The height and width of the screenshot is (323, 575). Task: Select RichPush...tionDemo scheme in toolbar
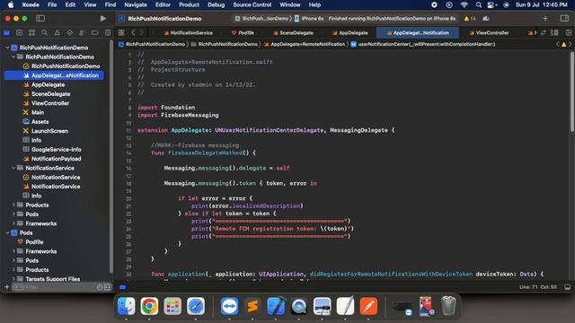tap(261, 18)
